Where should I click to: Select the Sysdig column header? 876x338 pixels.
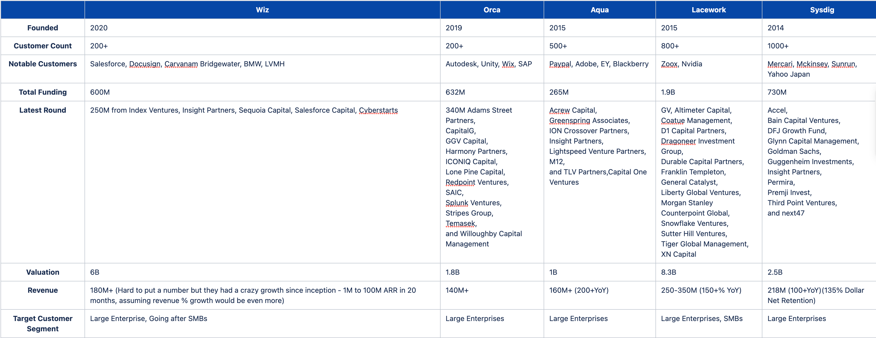822,10
